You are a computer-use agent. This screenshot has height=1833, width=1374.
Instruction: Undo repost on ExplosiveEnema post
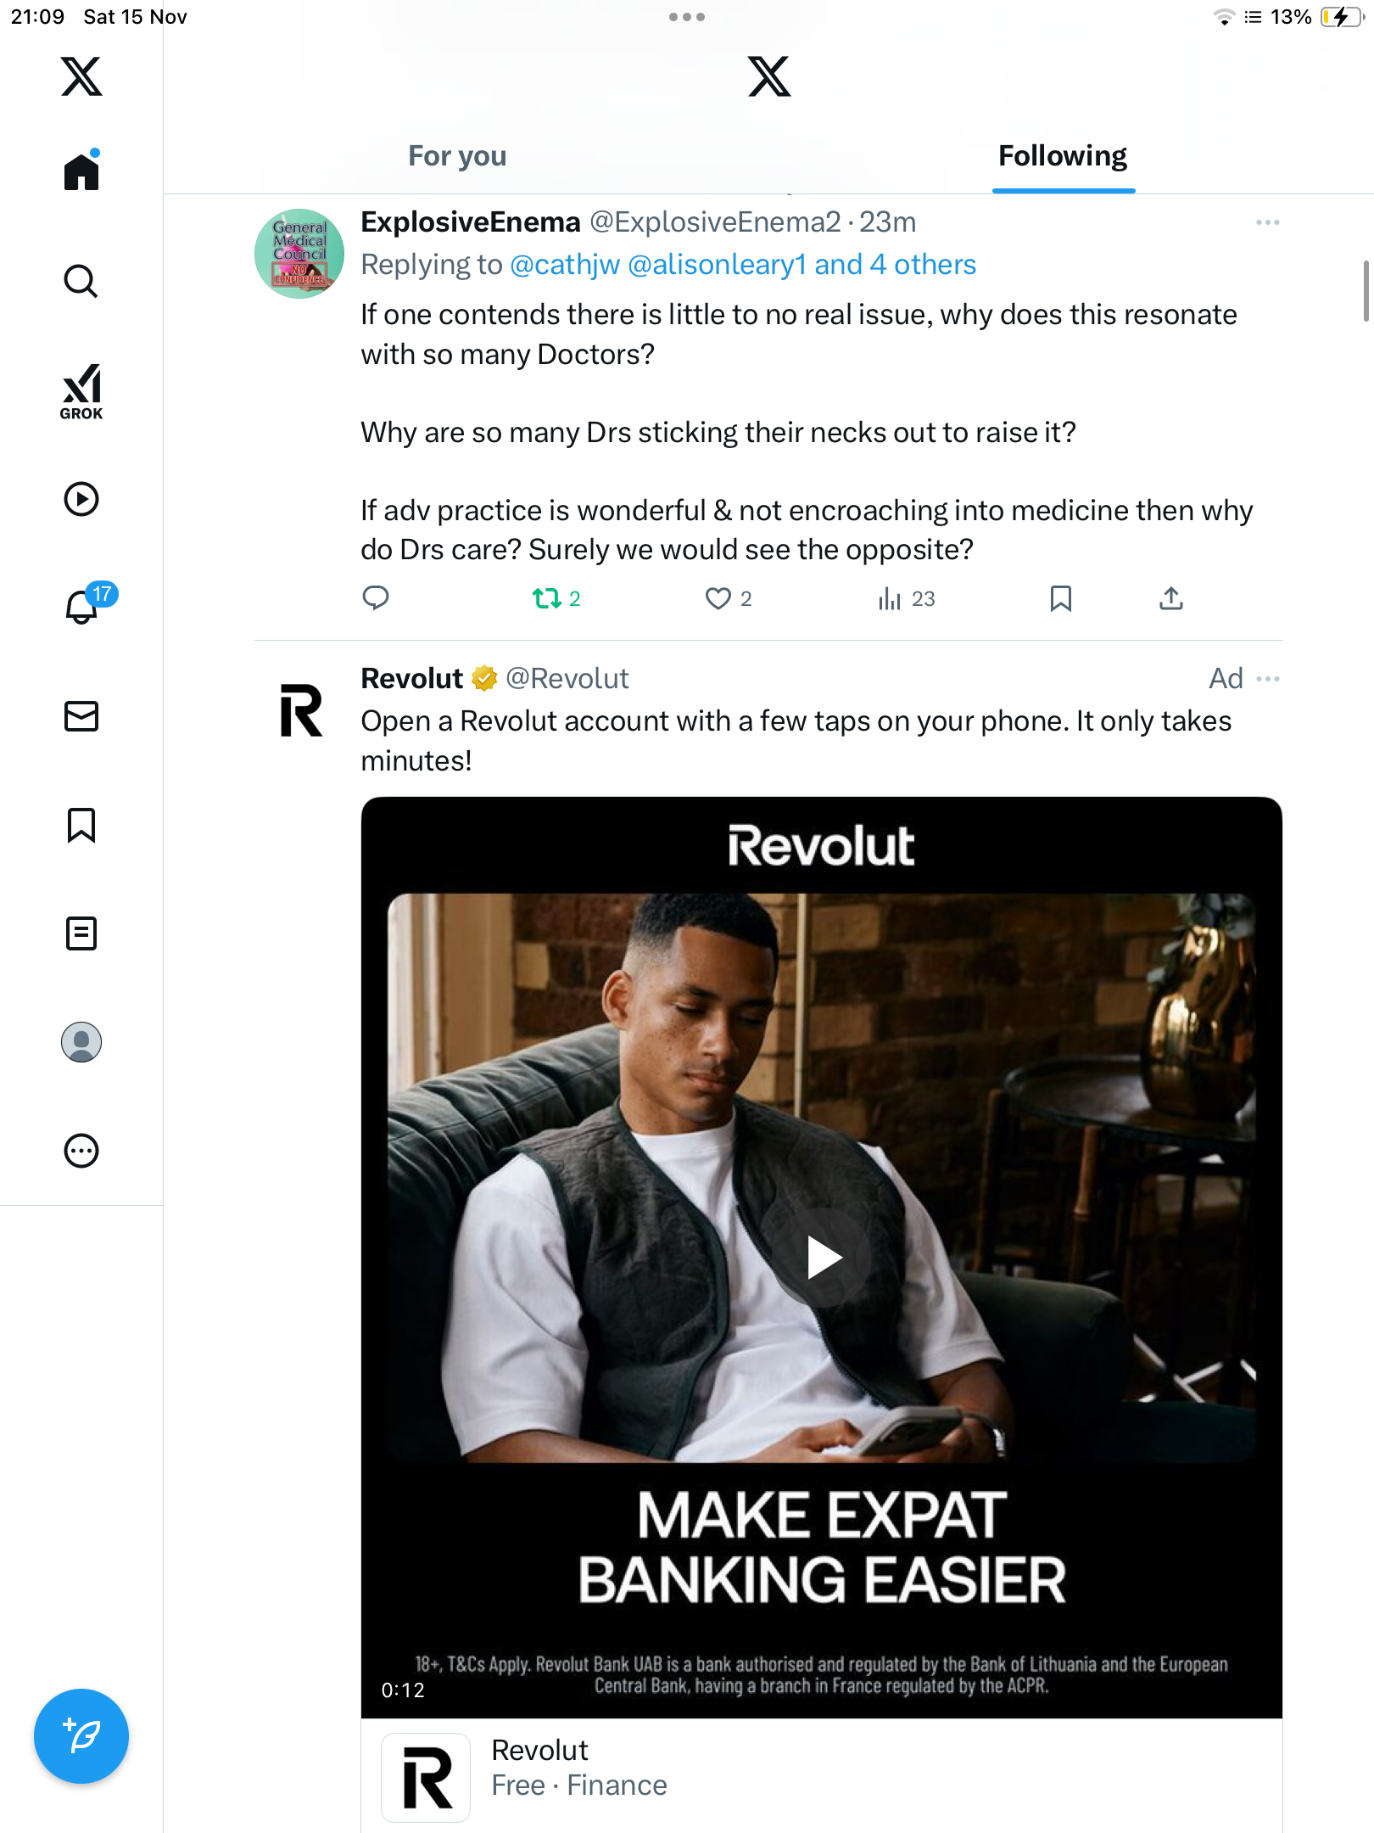tap(547, 599)
